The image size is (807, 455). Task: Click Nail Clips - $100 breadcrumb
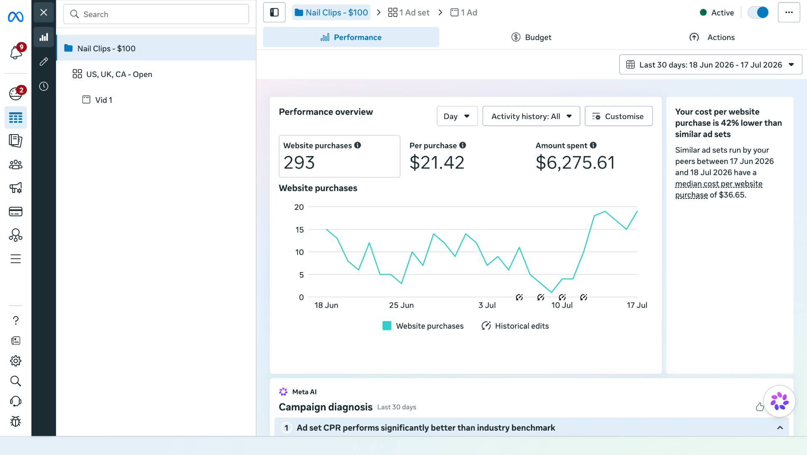pyautogui.click(x=331, y=13)
